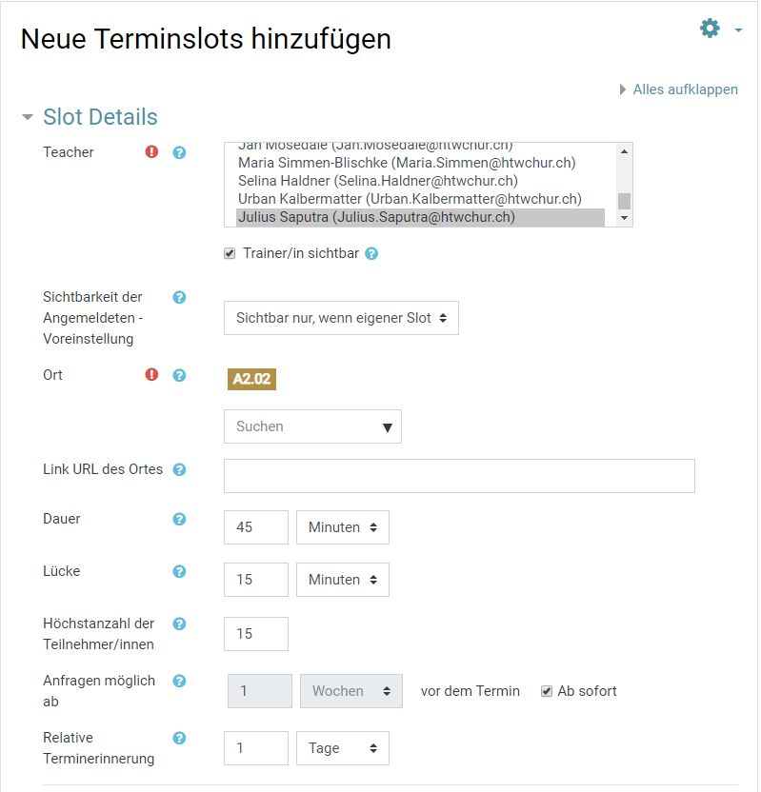This screenshot has width=761, height=792.
Task: Open the Suchen location dropdown
Action: (x=312, y=426)
